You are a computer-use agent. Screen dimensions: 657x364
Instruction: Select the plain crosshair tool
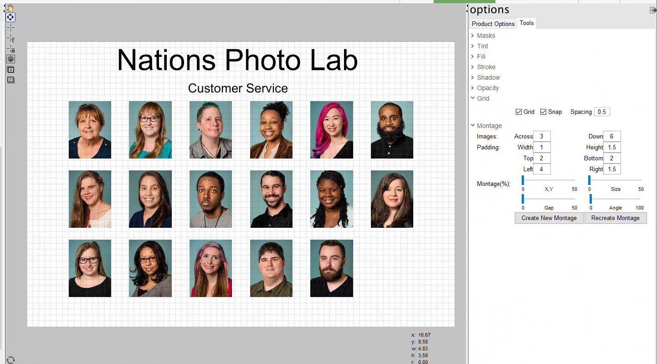pyautogui.click(x=10, y=28)
